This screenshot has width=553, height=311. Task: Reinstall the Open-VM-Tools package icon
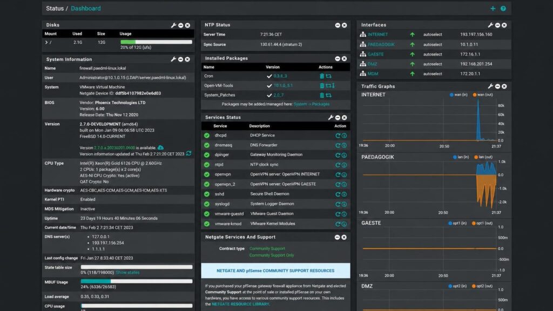(x=328, y=86)
